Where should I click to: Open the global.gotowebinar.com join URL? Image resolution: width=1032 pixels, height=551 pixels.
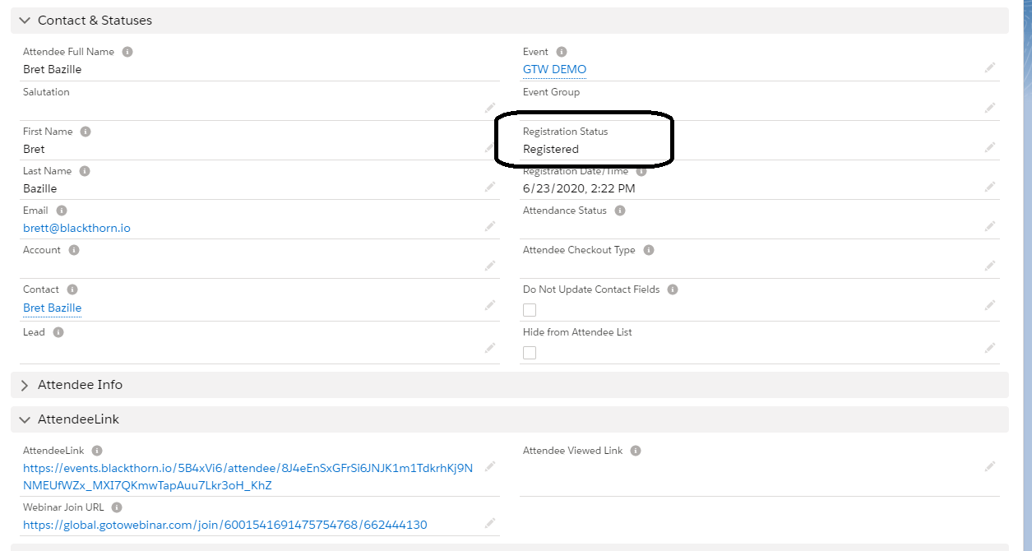[x=225, y=526]
